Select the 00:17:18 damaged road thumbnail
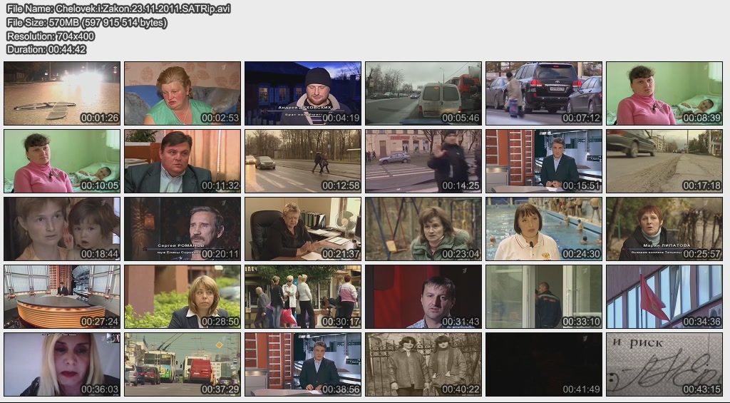The height and width of the screenshot is (403, 730). tap(664, 161)
